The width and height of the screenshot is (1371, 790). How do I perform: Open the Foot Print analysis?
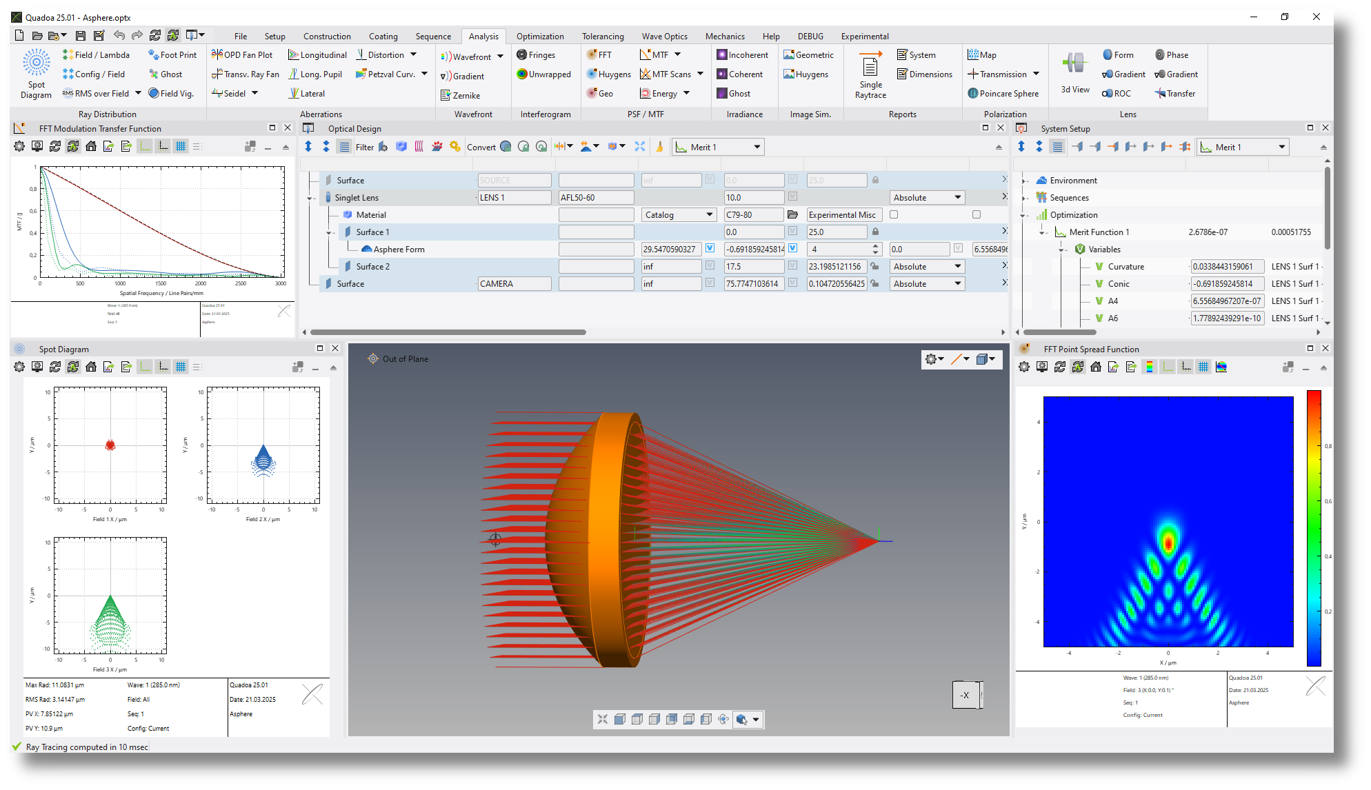coord(172,54)
